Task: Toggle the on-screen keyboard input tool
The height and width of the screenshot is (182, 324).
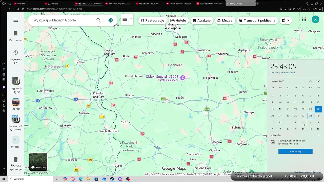Action: (x=125, y=20)
